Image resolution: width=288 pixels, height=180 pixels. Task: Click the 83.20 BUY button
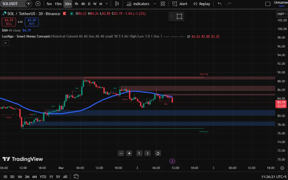pyautogui.click(x=32, y=22)
